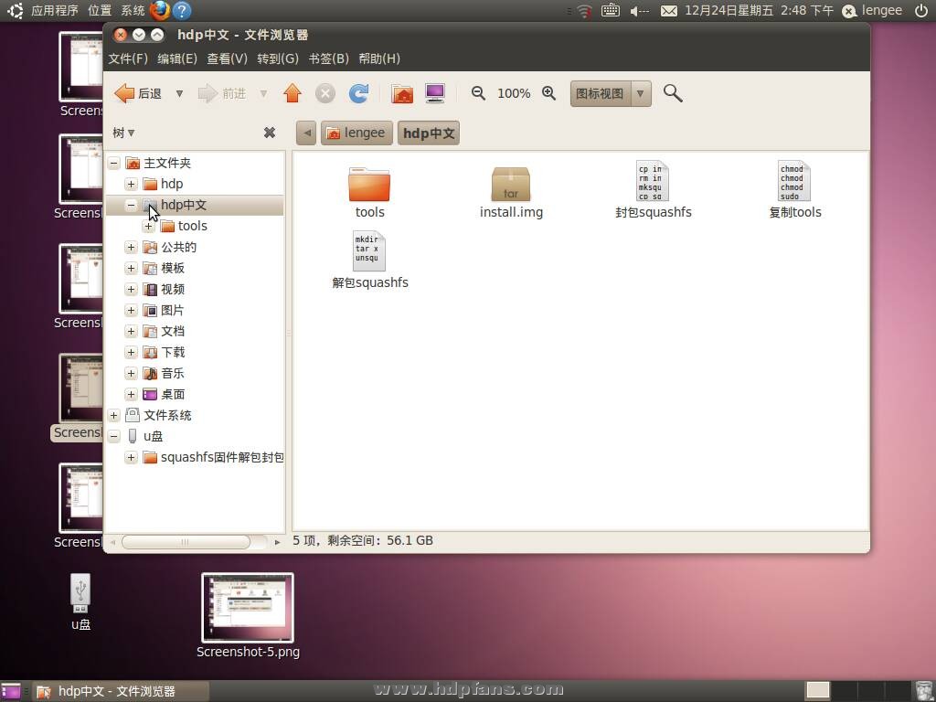
Task: Expand the 音乐 tree node
Action: 132,374
